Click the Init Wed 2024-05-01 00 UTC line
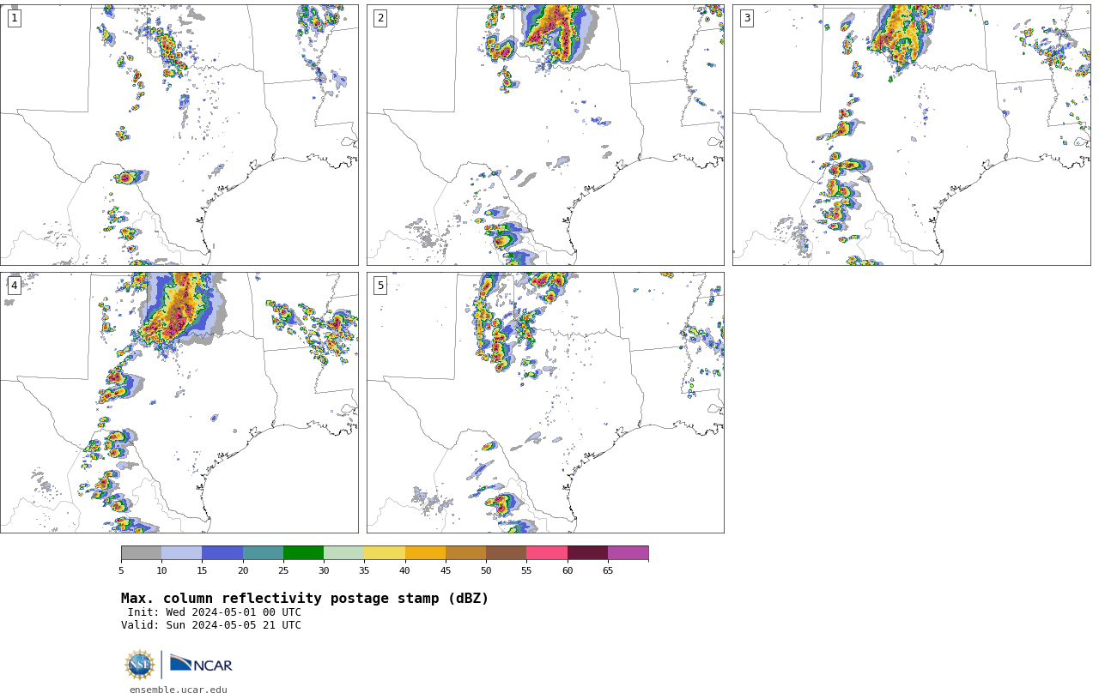1099x699 pixels. [x=215, y=612]
